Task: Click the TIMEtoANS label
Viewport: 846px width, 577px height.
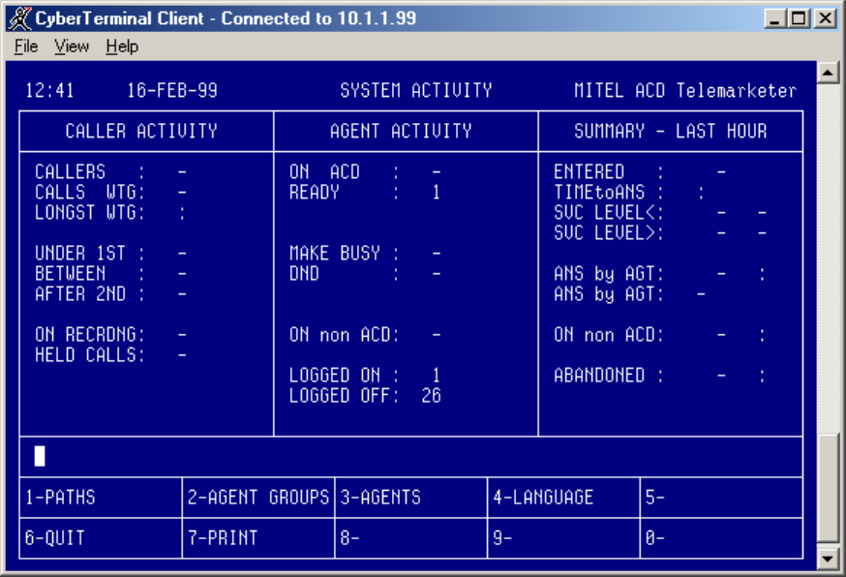Action: click(x=599, y=192)
